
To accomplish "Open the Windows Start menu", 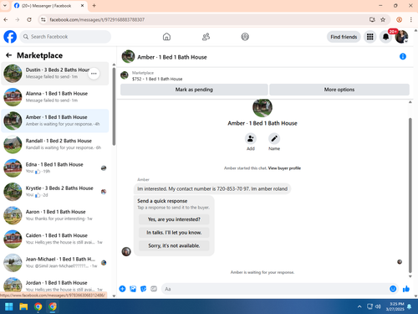I will pos(9,306).
